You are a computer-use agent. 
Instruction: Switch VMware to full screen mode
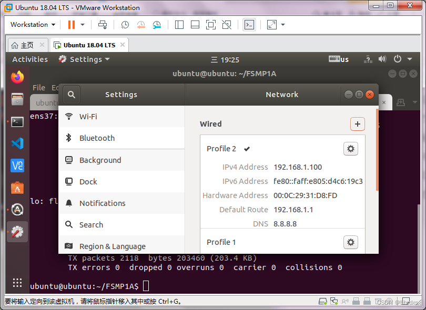(x=211, y=25)
